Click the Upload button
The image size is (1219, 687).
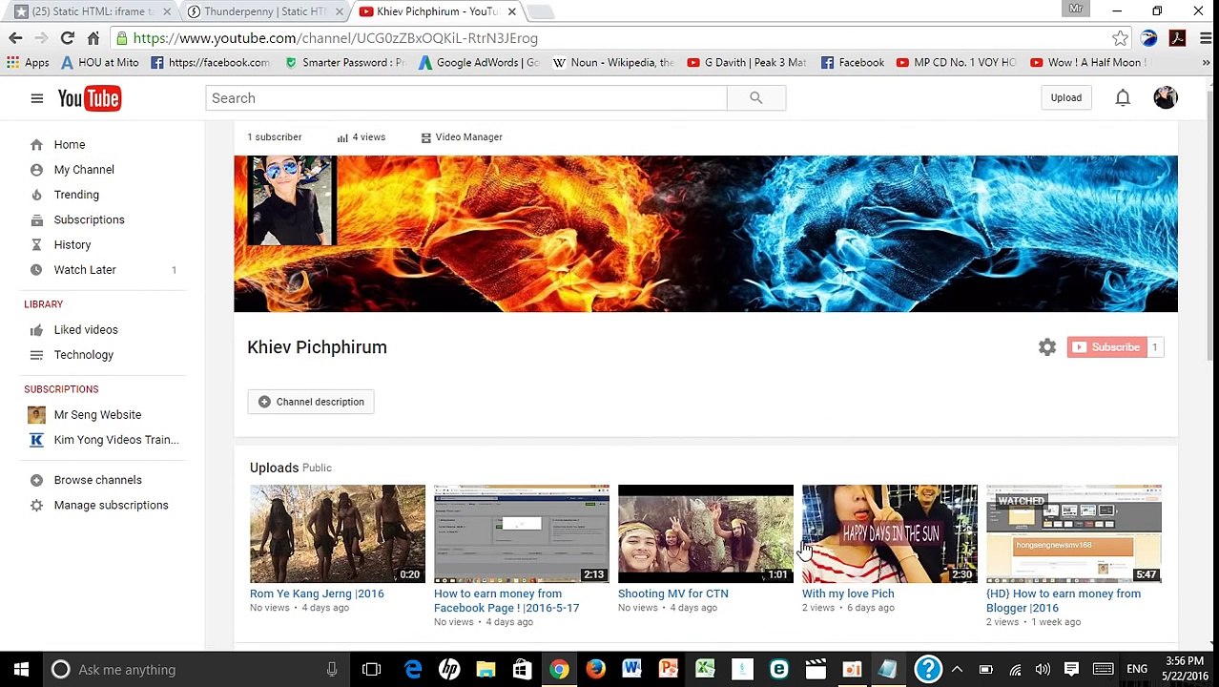pyautogui.click(x=1066, y=97)
